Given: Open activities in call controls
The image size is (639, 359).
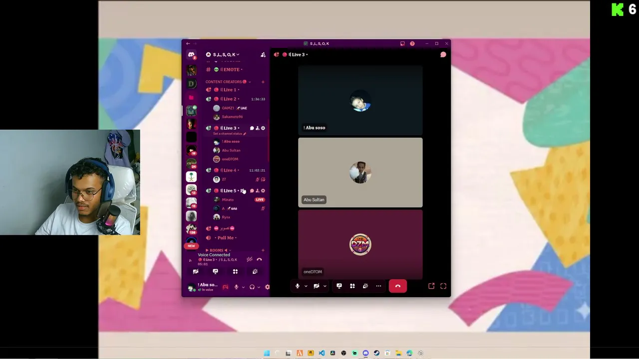Looking at the screenshot, I should pos(352,286).
